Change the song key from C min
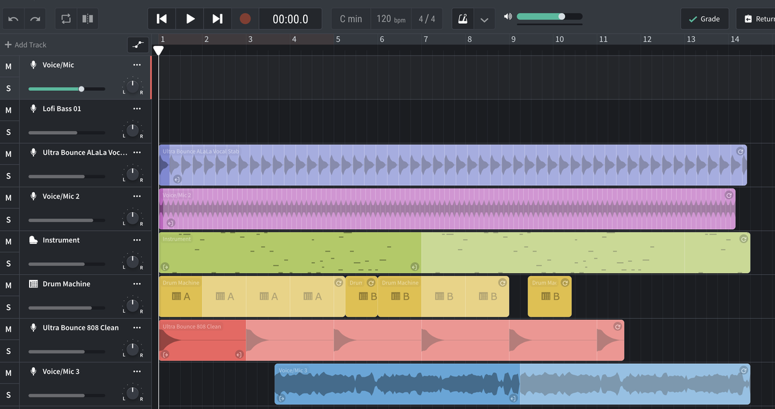This screenshot has width=775, height=409. pyautogui.click(x=351, y=19)
